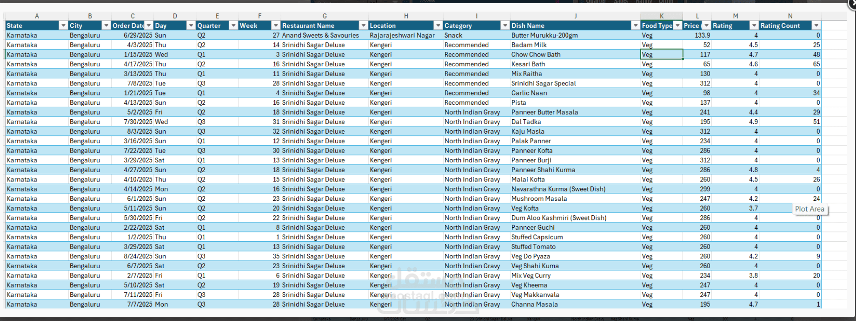The height and width of the screenshot is (321, 856).
Task: Select the 'Channa Masala' cell
Action: 575,304
